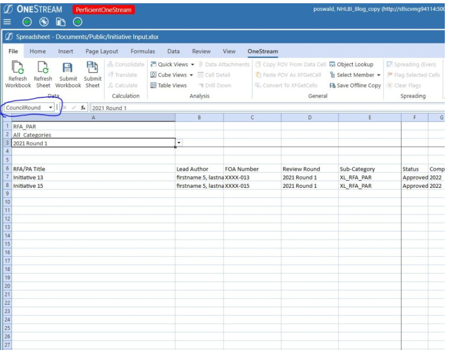Select the OneStream ribbon tab
The width and height of the screenshot is (449, 363).
263,51
